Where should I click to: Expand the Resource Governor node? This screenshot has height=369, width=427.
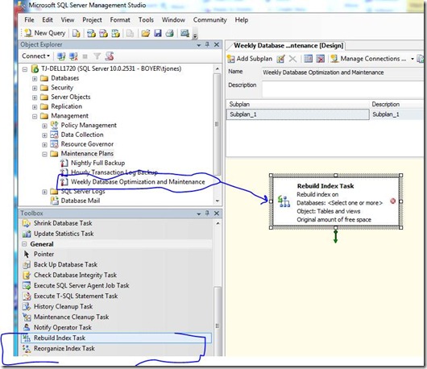tap(44, 144)
